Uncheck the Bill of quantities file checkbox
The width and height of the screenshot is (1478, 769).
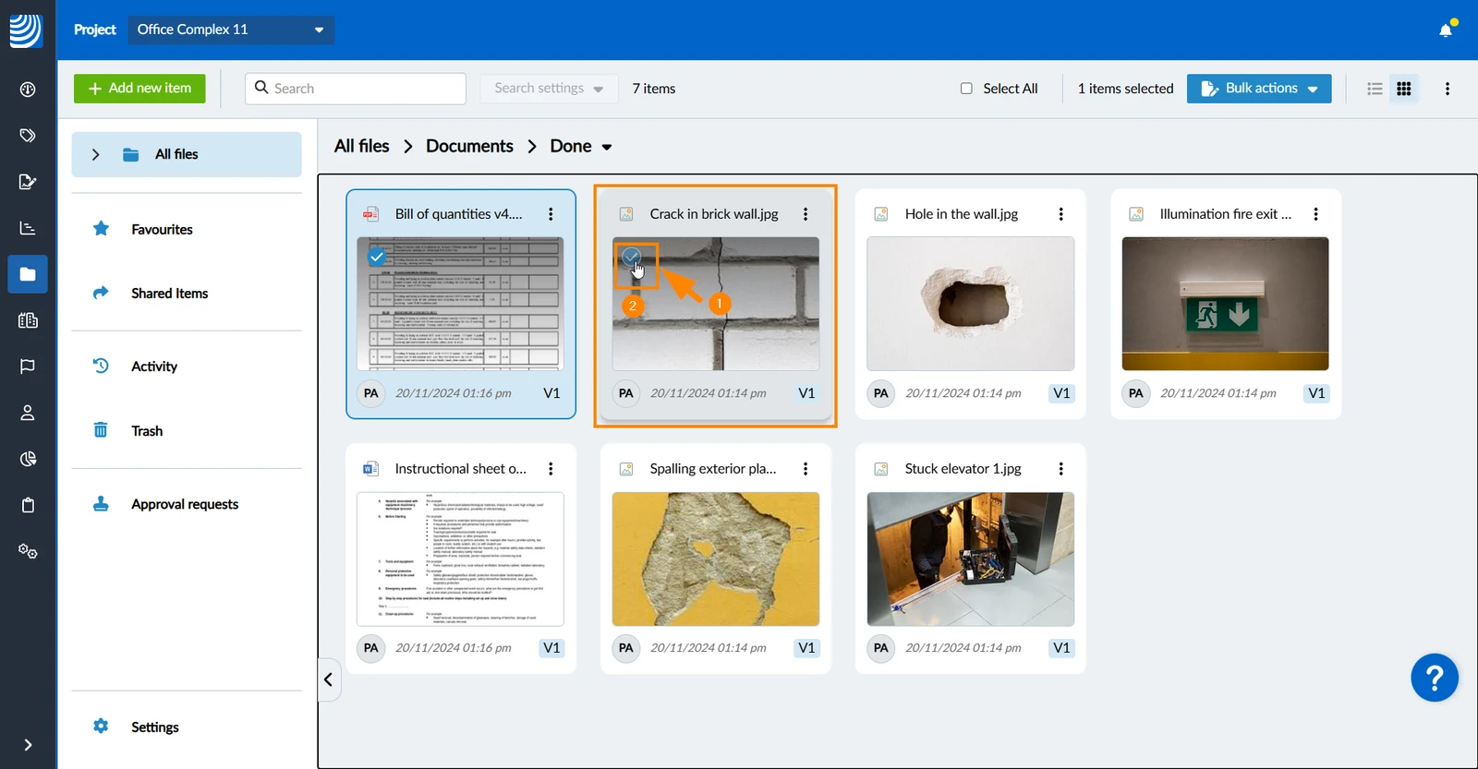click(x=377, y=257)
